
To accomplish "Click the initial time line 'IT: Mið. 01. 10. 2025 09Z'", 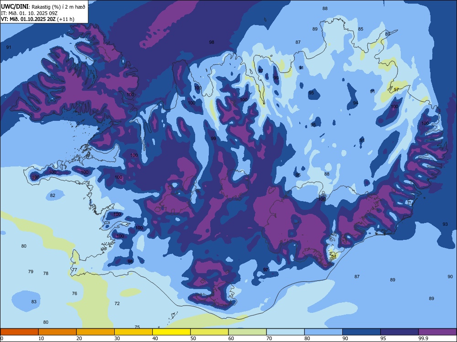I will pos(29,13).
